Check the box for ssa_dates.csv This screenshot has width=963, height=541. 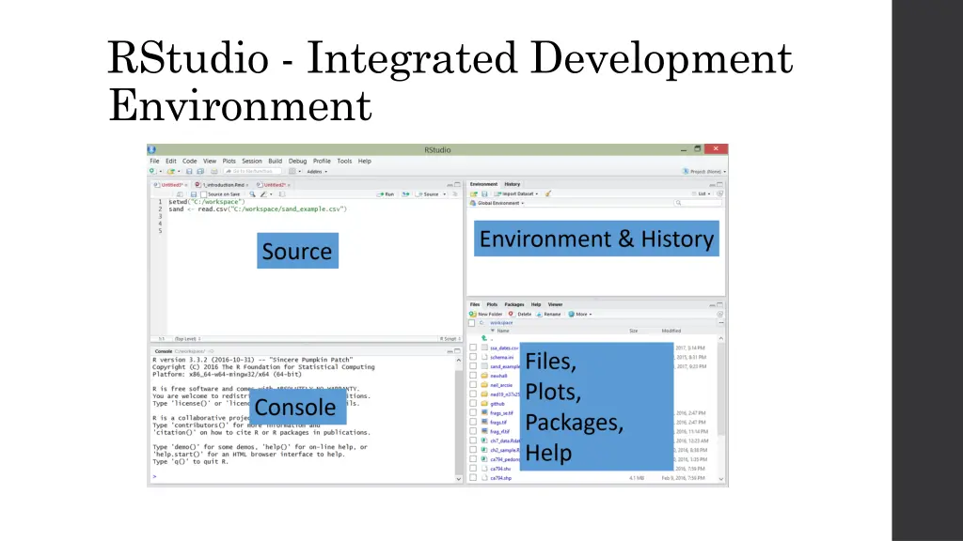473,348
